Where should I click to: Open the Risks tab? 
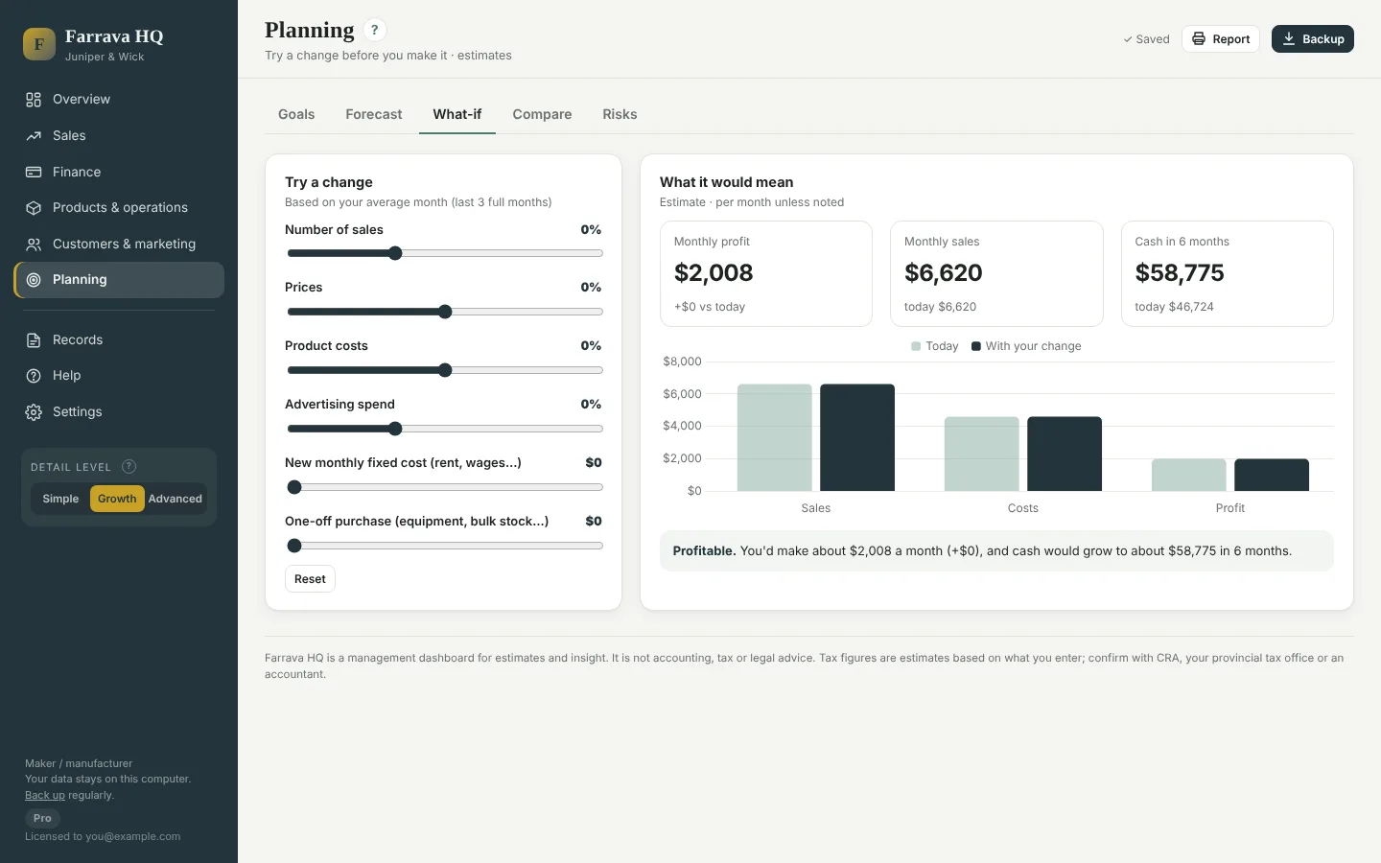point(620,114)
